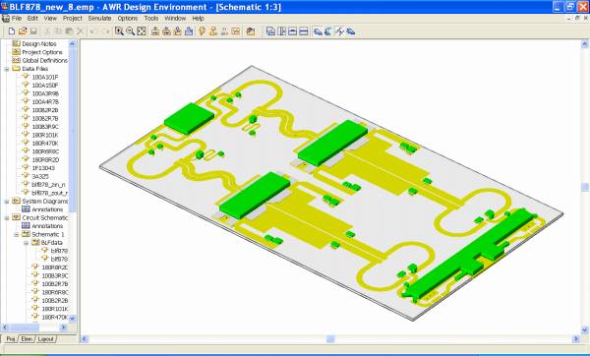Click the Open Project folder icon
This screenshot has width=590, height=356.
pos(23,31)
